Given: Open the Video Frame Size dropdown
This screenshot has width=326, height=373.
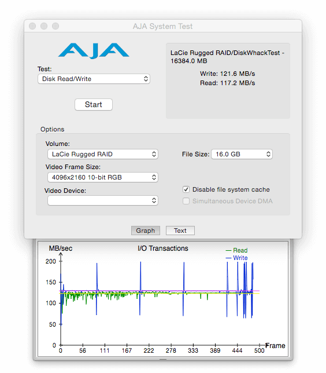Looking at the screenshot, I should (x=103, y=177).
